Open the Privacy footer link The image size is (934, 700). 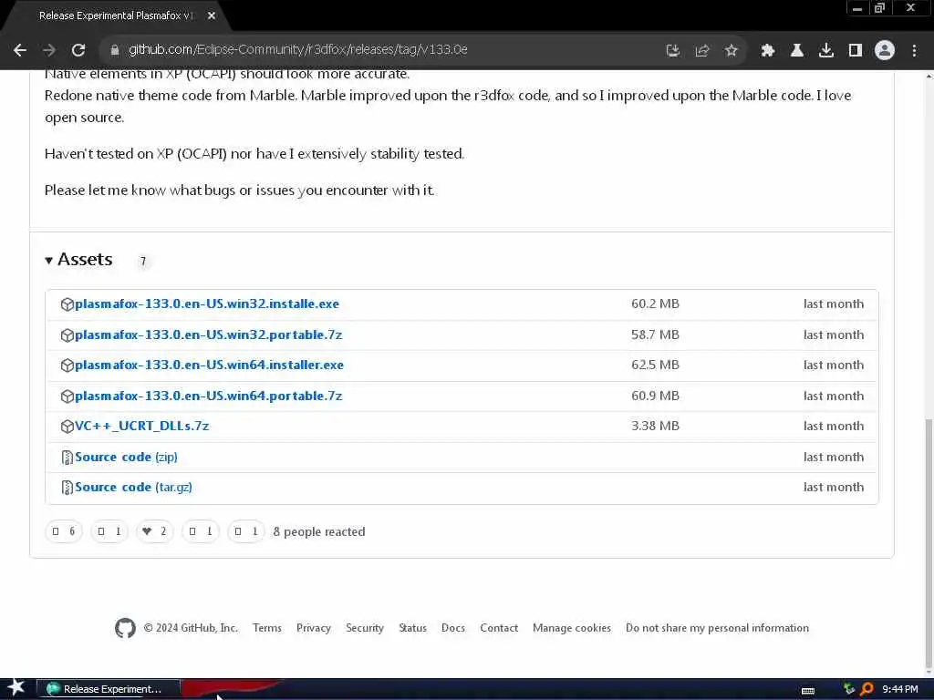[x=314, y=628]
